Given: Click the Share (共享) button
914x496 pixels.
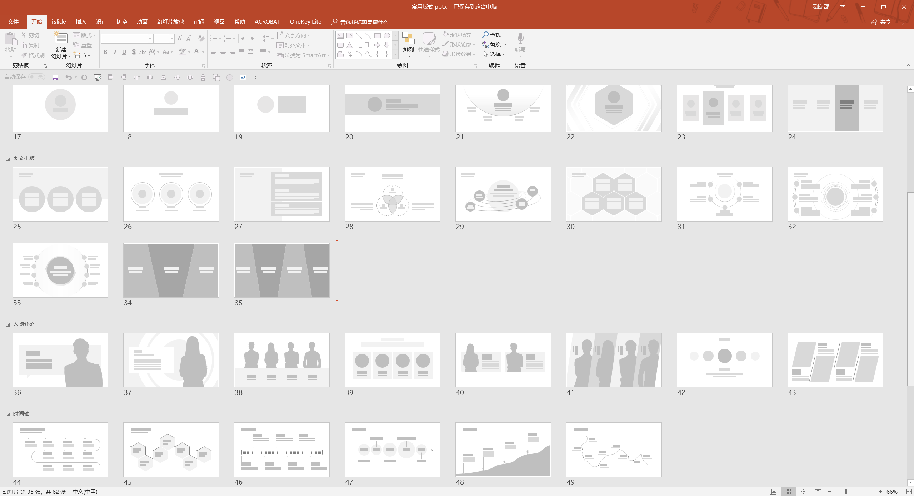Looking at the screenshot, I should 881,22.
